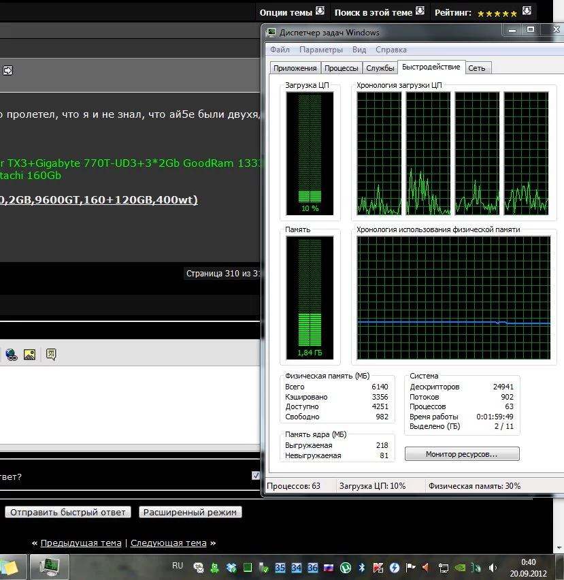This screenshot has width=564, height=580.
Task: Switch to the Процессы tab
Action: [x=341, y=68]
